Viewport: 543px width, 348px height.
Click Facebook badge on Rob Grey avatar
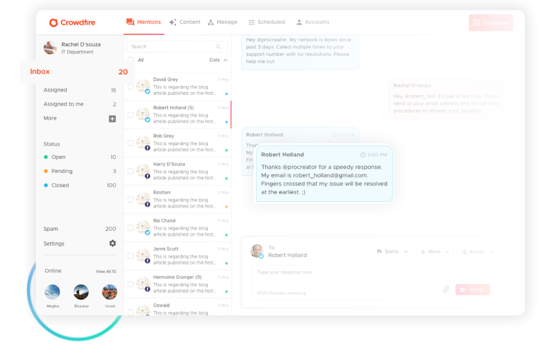coord(148,148)
